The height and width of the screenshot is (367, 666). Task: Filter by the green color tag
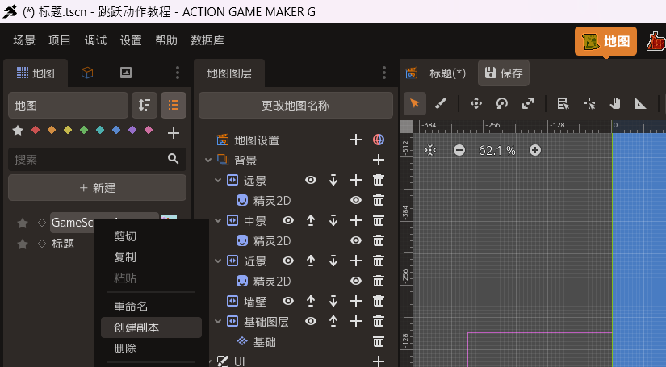click(84, 130)
